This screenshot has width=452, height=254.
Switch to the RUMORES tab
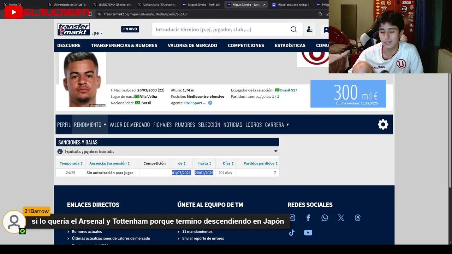185,125
